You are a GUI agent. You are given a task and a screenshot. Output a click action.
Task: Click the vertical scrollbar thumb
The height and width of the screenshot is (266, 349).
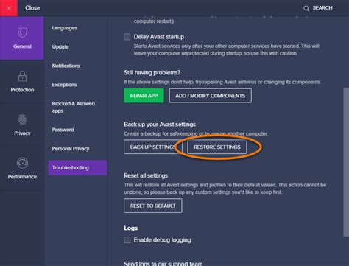point(346,162)
